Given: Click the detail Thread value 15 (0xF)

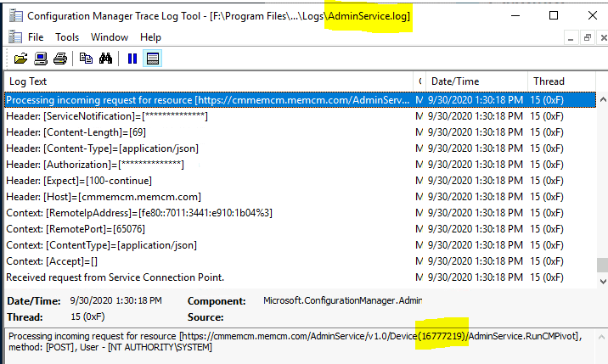Looking at the screenshot, I should click(x=87, y=316).
